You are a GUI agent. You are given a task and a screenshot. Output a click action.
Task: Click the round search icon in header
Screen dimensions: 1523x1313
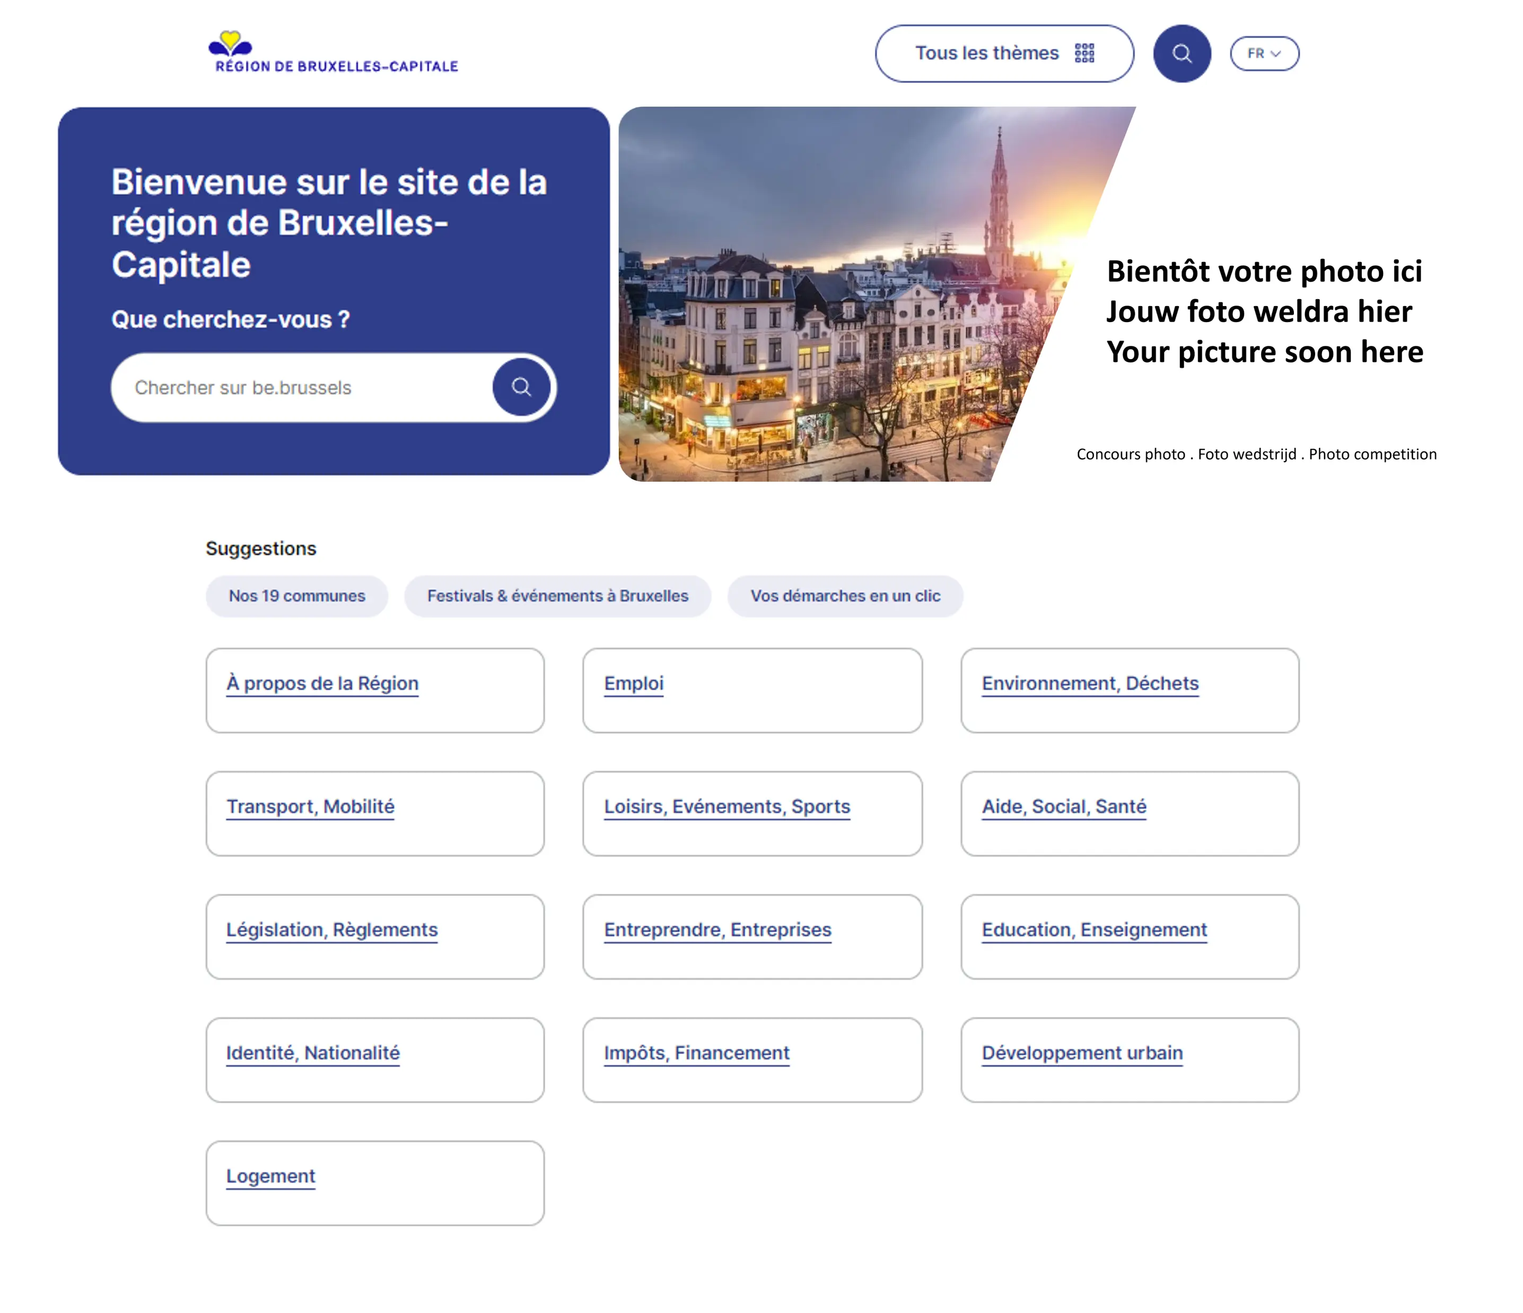coord(1181,54)
